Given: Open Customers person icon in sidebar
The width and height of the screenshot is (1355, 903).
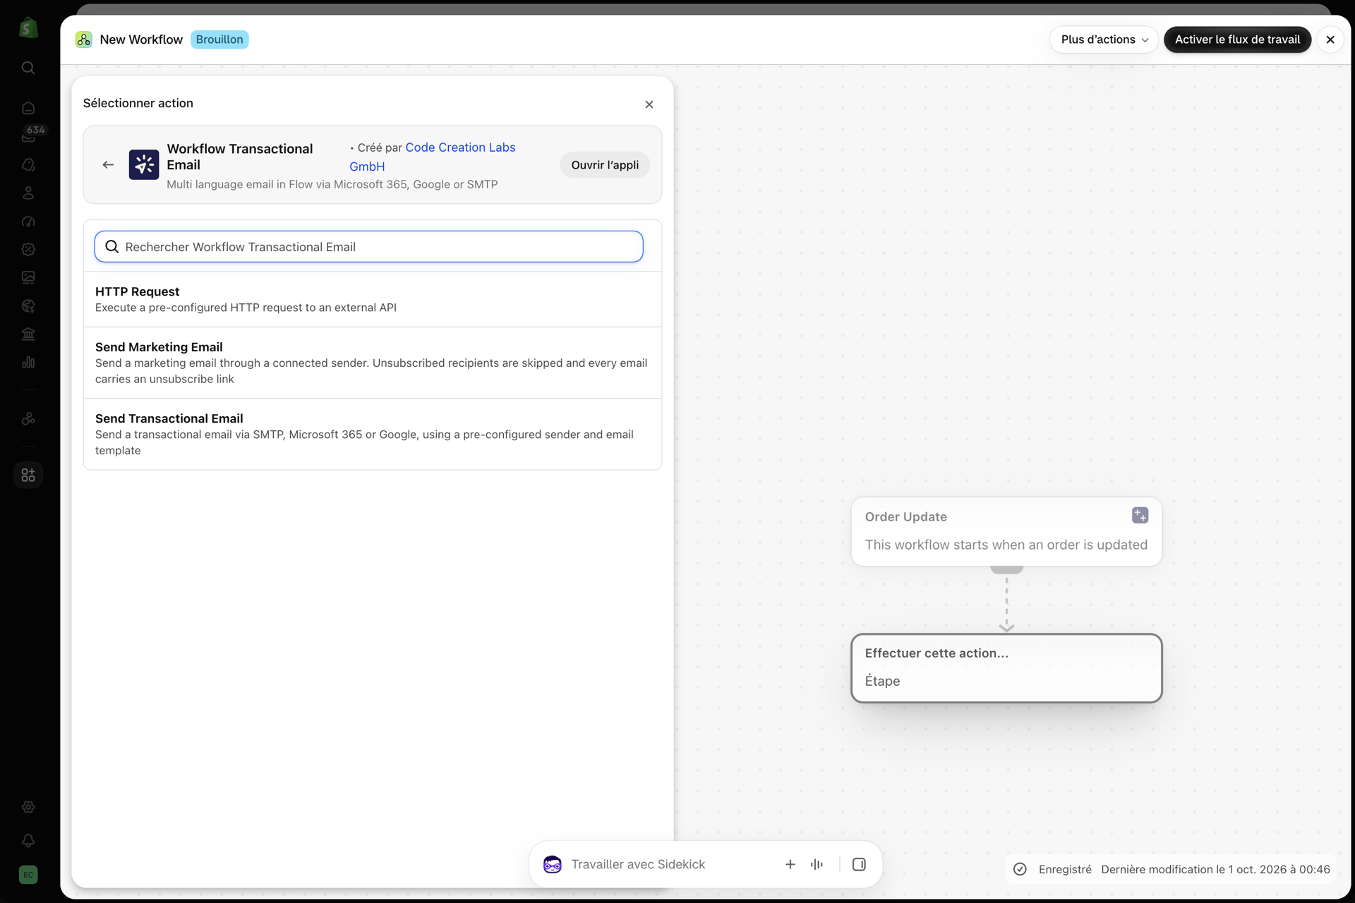Looking at the screenshot, I should (28, 193).
